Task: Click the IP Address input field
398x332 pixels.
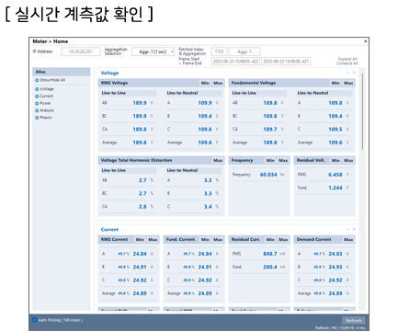Action: [x=81, y=52]
